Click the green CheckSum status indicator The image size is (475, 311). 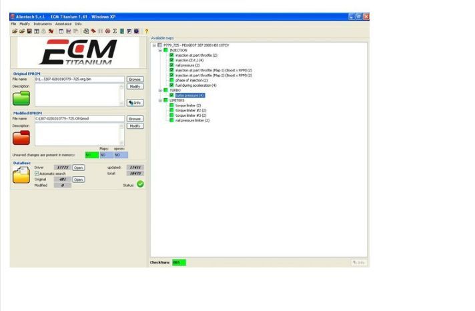pyautogui.click(x=179, y=262)
